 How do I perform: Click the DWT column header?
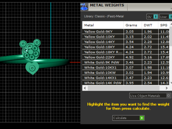(150, 25)
